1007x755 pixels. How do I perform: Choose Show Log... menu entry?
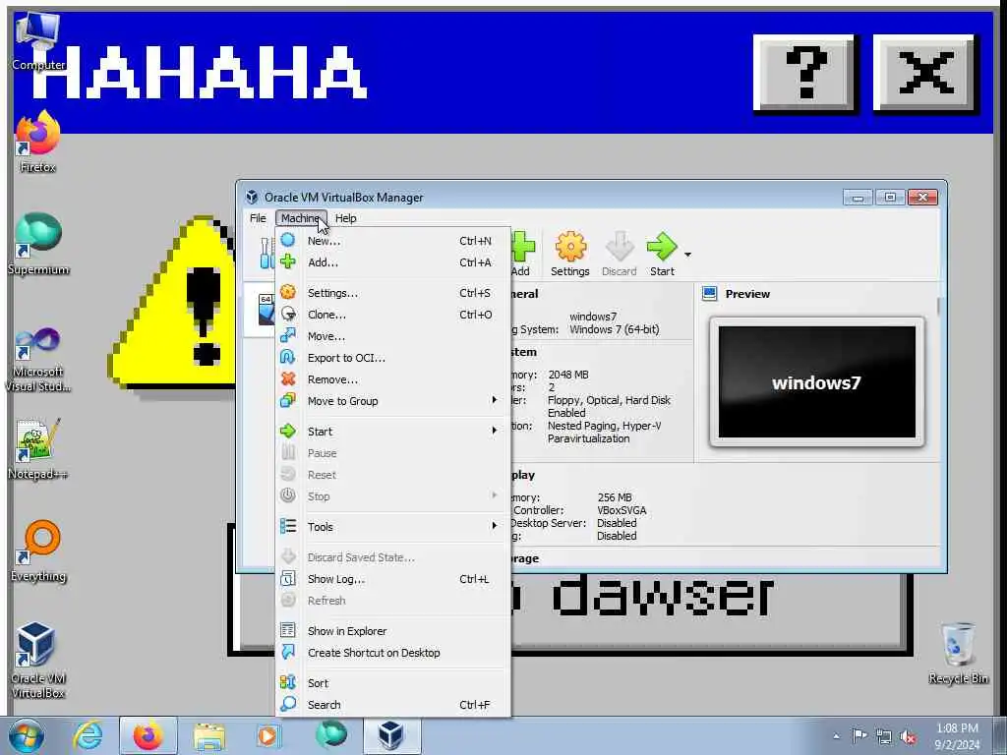tap(393, 579)
